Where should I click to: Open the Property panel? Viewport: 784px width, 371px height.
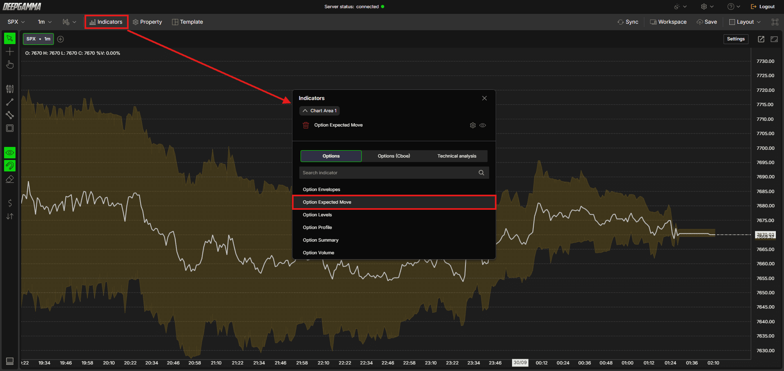tap(147, 22)
